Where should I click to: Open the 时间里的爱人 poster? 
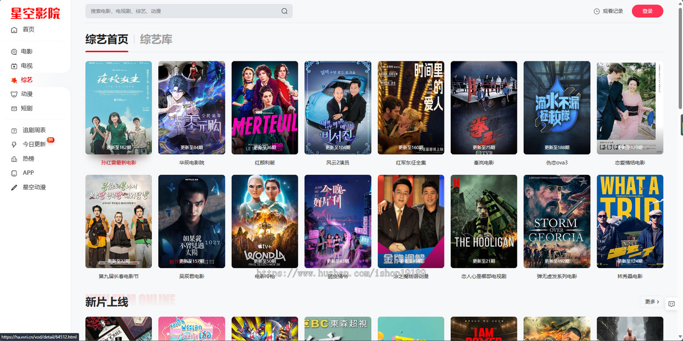coord(411,108)
